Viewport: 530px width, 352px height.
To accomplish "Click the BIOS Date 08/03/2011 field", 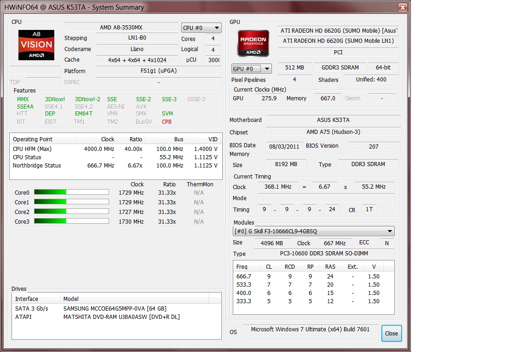I will 284,146.
